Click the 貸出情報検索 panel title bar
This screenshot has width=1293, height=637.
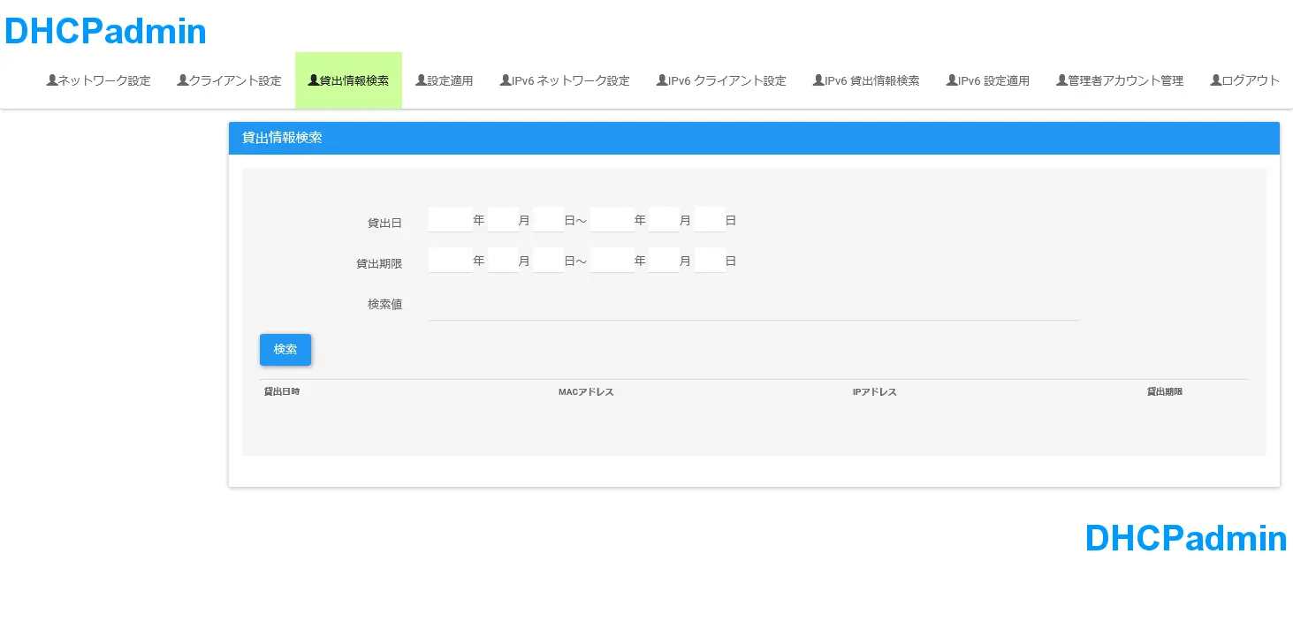pos(754,138)
